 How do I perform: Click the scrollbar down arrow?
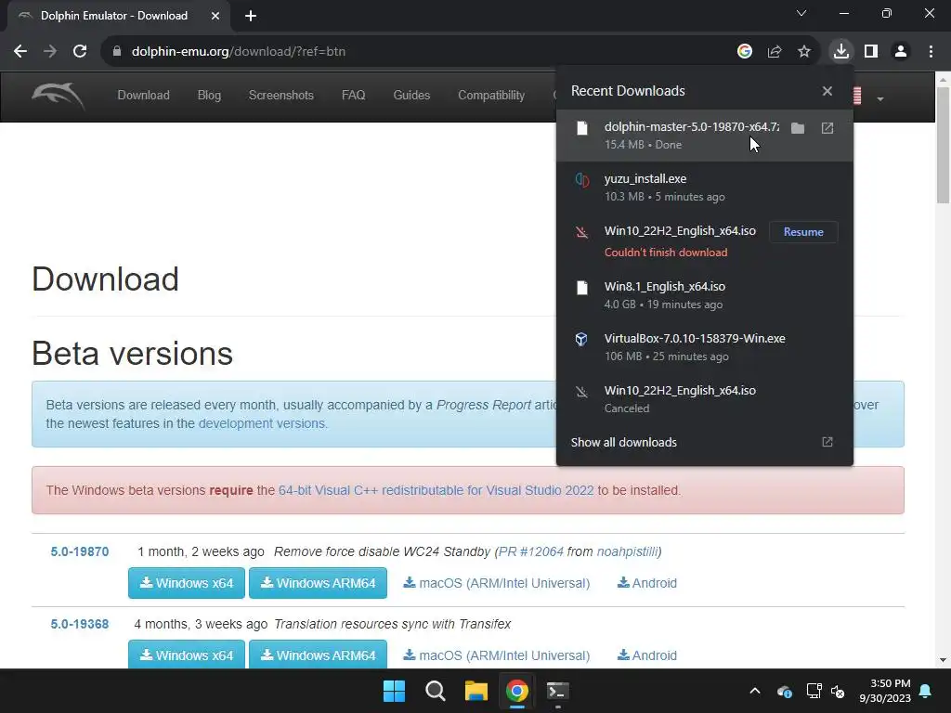944,660
